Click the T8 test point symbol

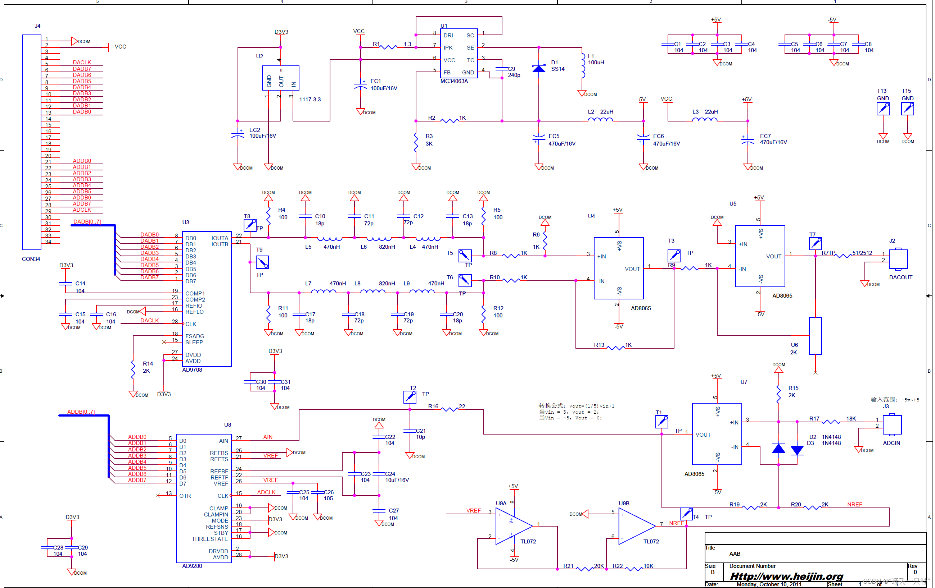pyautogui.click(x=250, y=225)
